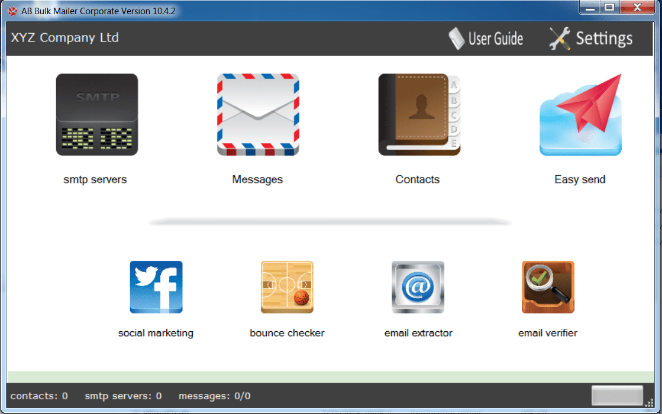Click the 'AB Bulk Mailer Corporate Version 10.4.2' title

[x=98, y=11]
